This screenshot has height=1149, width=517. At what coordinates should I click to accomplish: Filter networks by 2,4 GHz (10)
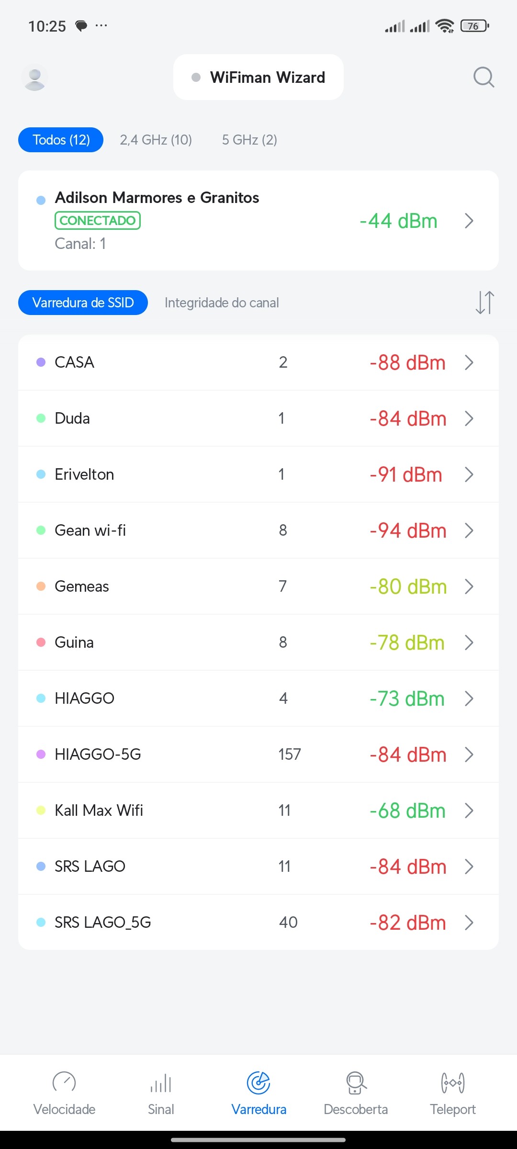point(156,140)
